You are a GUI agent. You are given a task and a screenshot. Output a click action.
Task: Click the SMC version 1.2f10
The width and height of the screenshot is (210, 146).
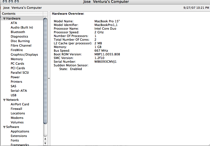click(99, 58)
